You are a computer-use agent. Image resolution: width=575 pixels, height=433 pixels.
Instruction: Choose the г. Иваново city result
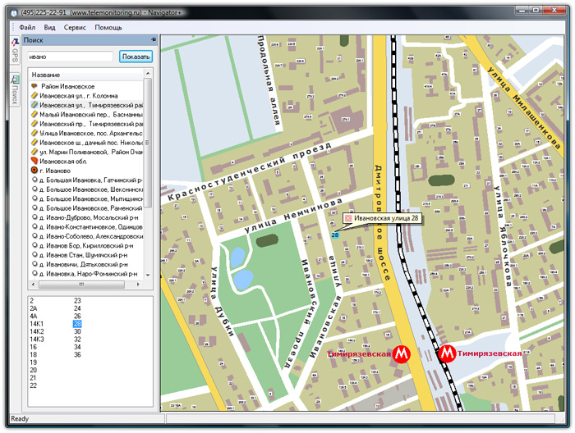pyautogui.click(x=56, y=170)
